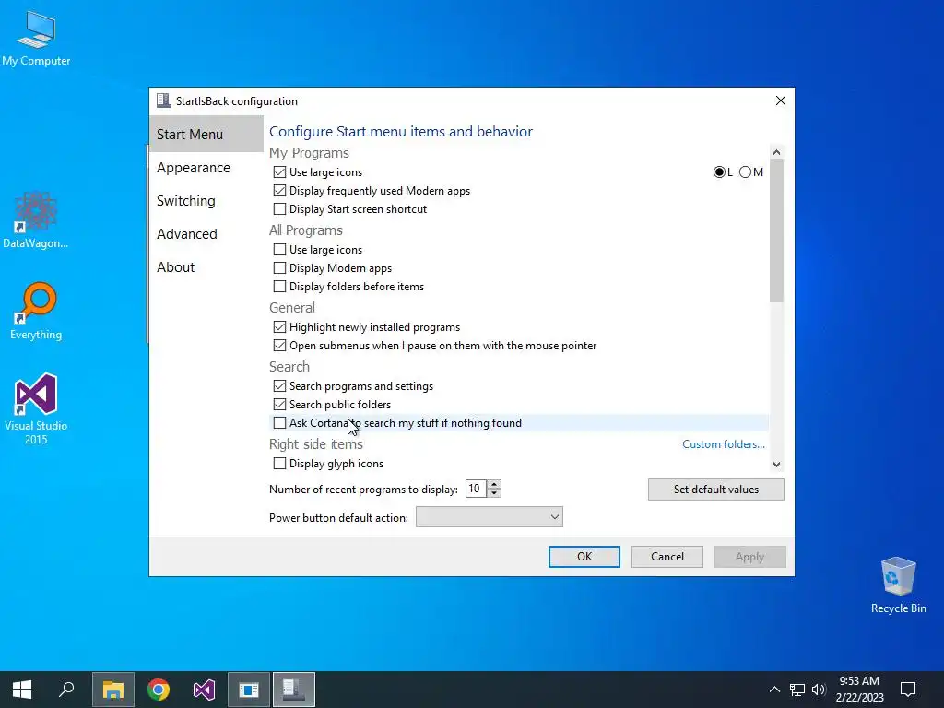Increase number of recent programs
This screenshot has height=708, width=944.
[x=494, y=484]
